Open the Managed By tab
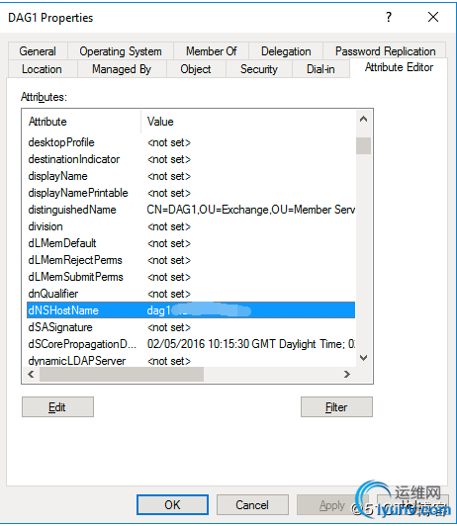The height and width of the screenshot is (526, 457). point(122,69)
